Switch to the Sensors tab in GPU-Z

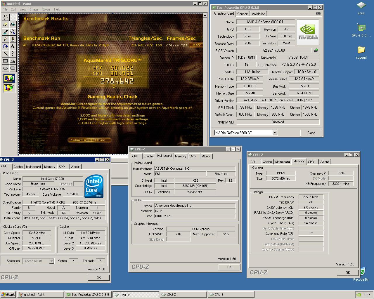[x=243, y=14]
